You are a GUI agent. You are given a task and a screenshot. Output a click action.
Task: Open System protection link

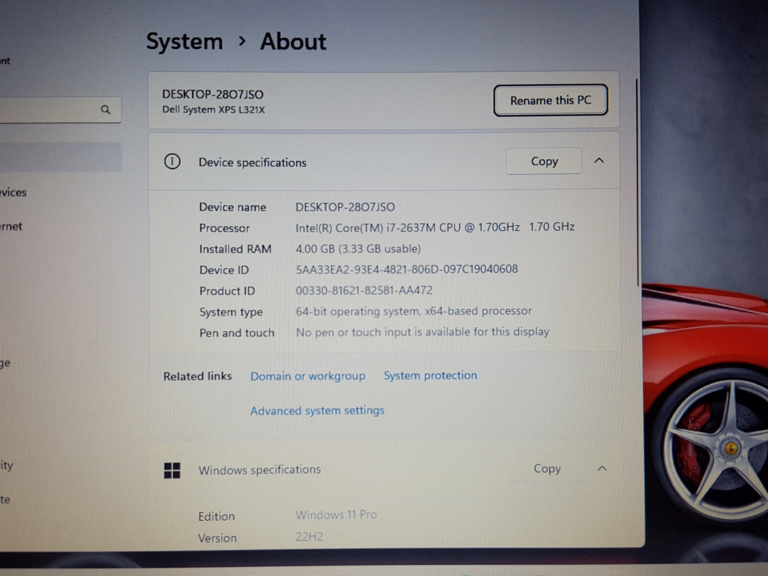(x=431, y=375)
